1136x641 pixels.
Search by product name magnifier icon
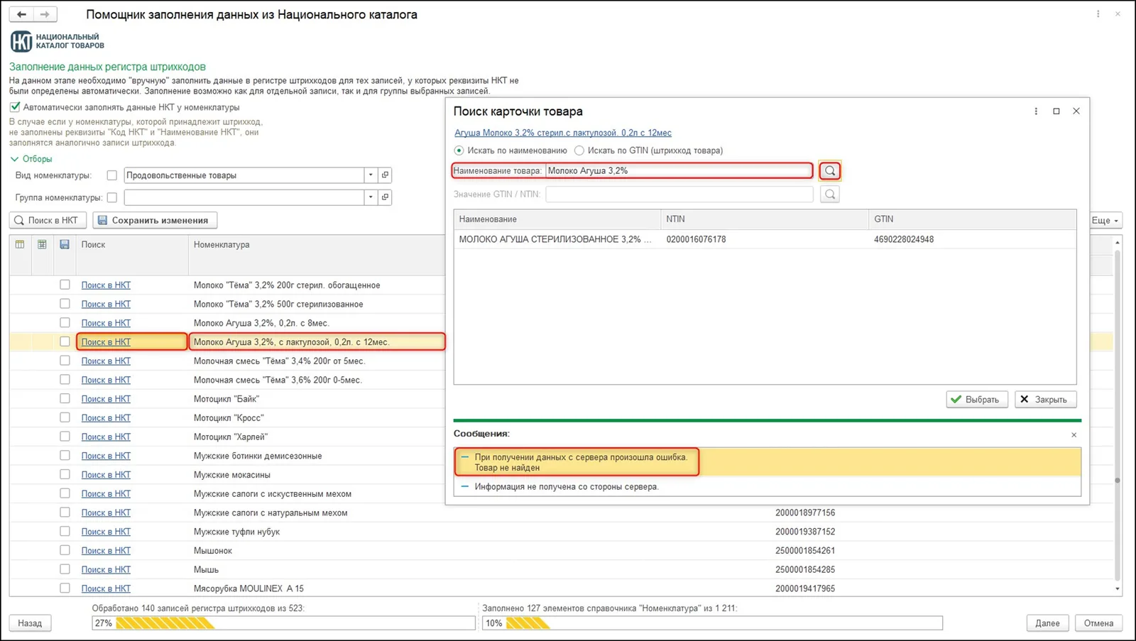829,170
